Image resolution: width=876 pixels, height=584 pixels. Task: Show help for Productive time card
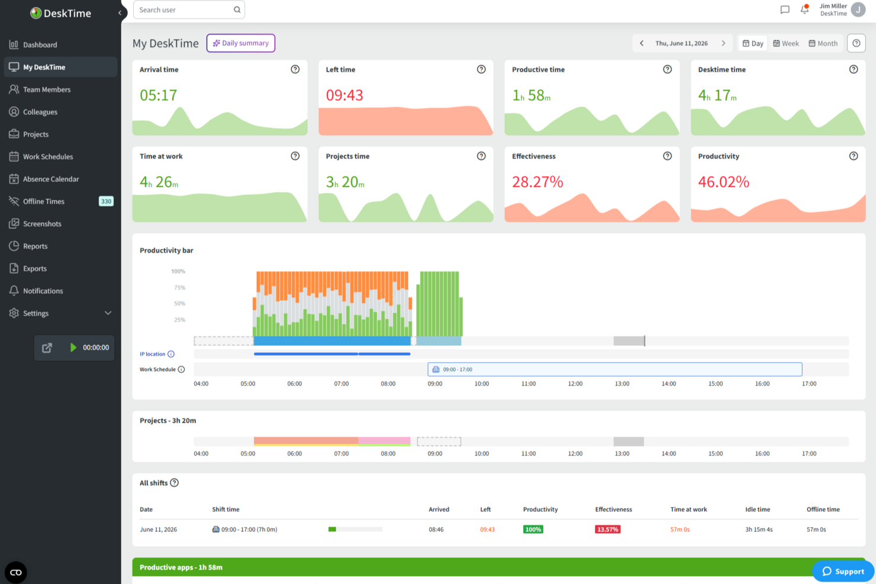point(667,69)
